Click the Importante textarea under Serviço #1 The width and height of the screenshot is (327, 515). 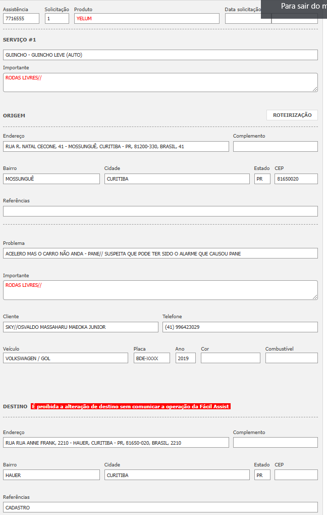[160, 82]
